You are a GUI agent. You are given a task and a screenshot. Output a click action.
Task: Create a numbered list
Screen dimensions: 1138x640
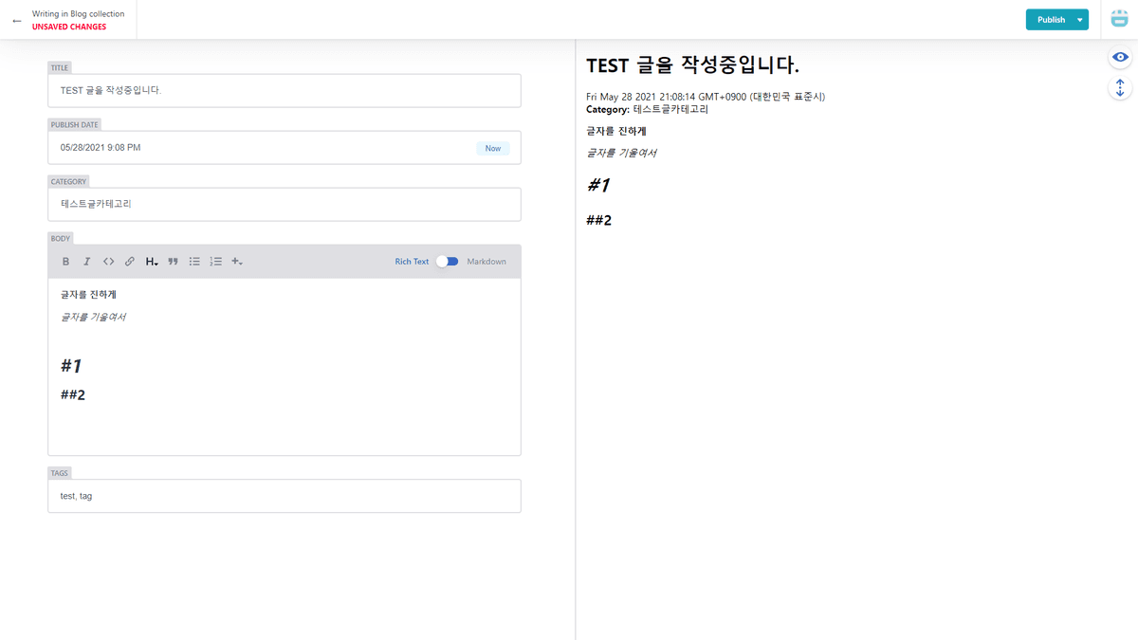[216, 262]
